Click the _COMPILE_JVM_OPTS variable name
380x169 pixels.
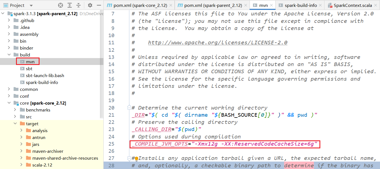coord(160,144)
